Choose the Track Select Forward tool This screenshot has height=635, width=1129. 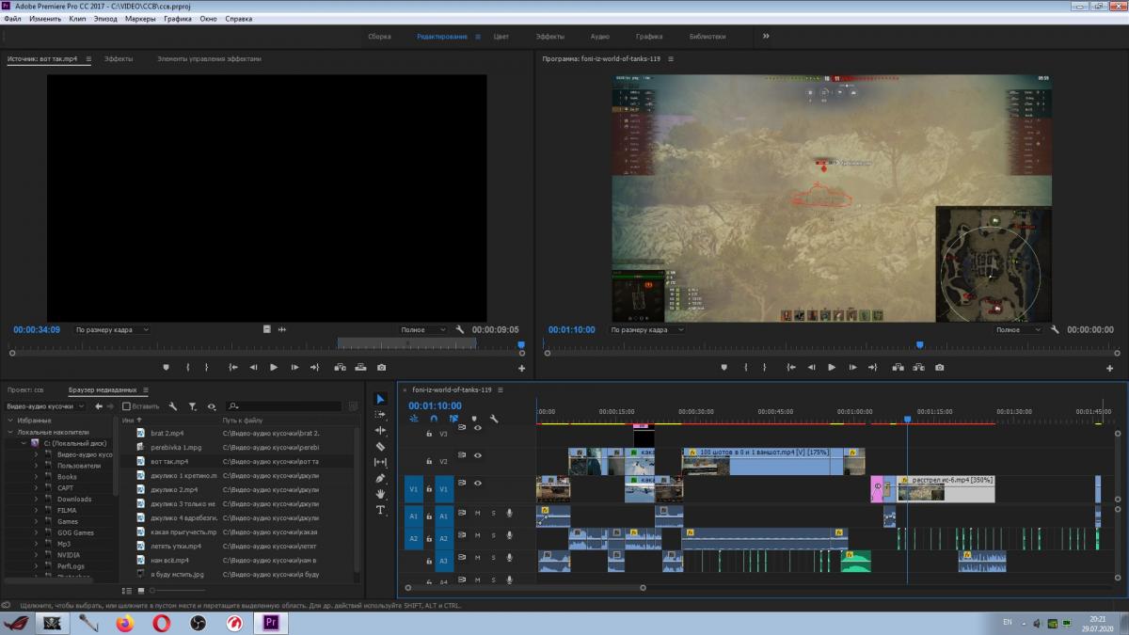[380, 415]
